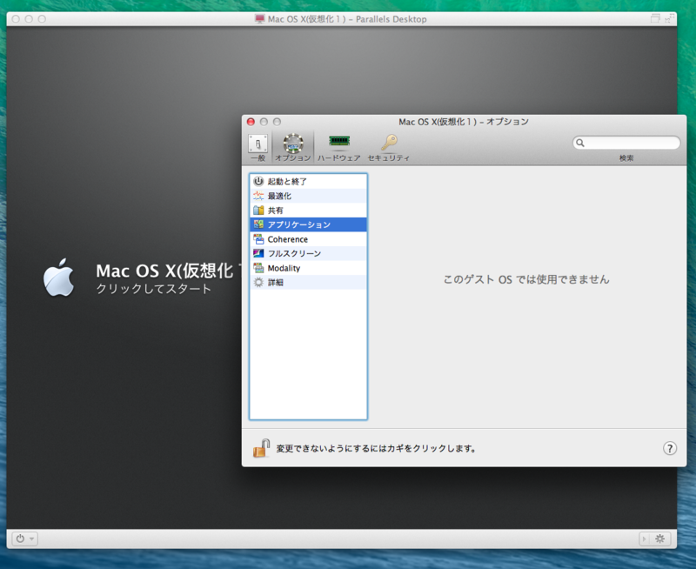
Task: Open gear configuration in Parallels status bar
Action: [x=660, y=539]
